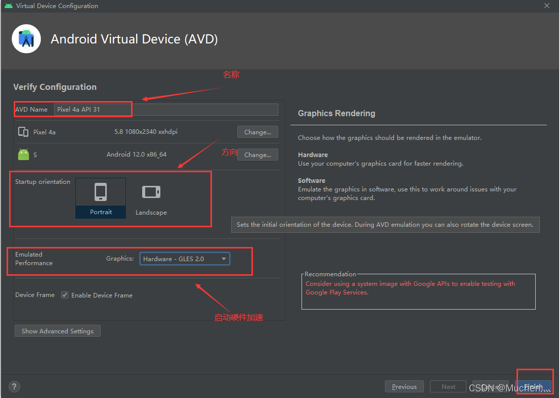Click the Android icon in title bar
Viewport: 559px width, 398px height.
pyautogui.click(x=9, y=6)
